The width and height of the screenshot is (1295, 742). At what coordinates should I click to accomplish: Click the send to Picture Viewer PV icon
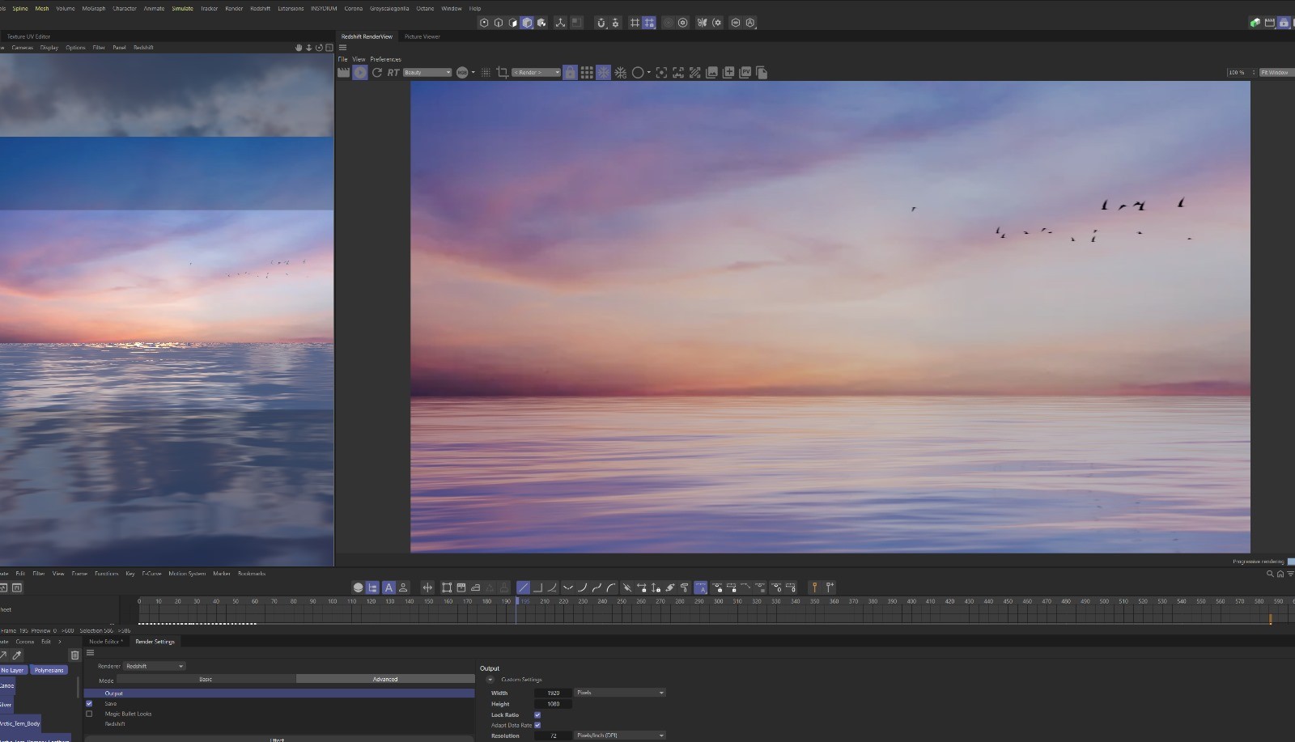745,73
